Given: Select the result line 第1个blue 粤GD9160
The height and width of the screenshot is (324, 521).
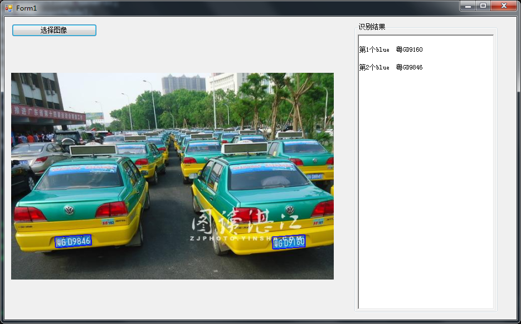Looking at the screenshot, I should [391, 49].
